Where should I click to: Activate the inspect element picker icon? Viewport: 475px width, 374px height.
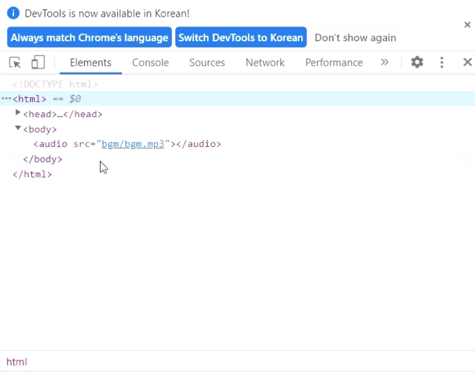click(15, 63)
